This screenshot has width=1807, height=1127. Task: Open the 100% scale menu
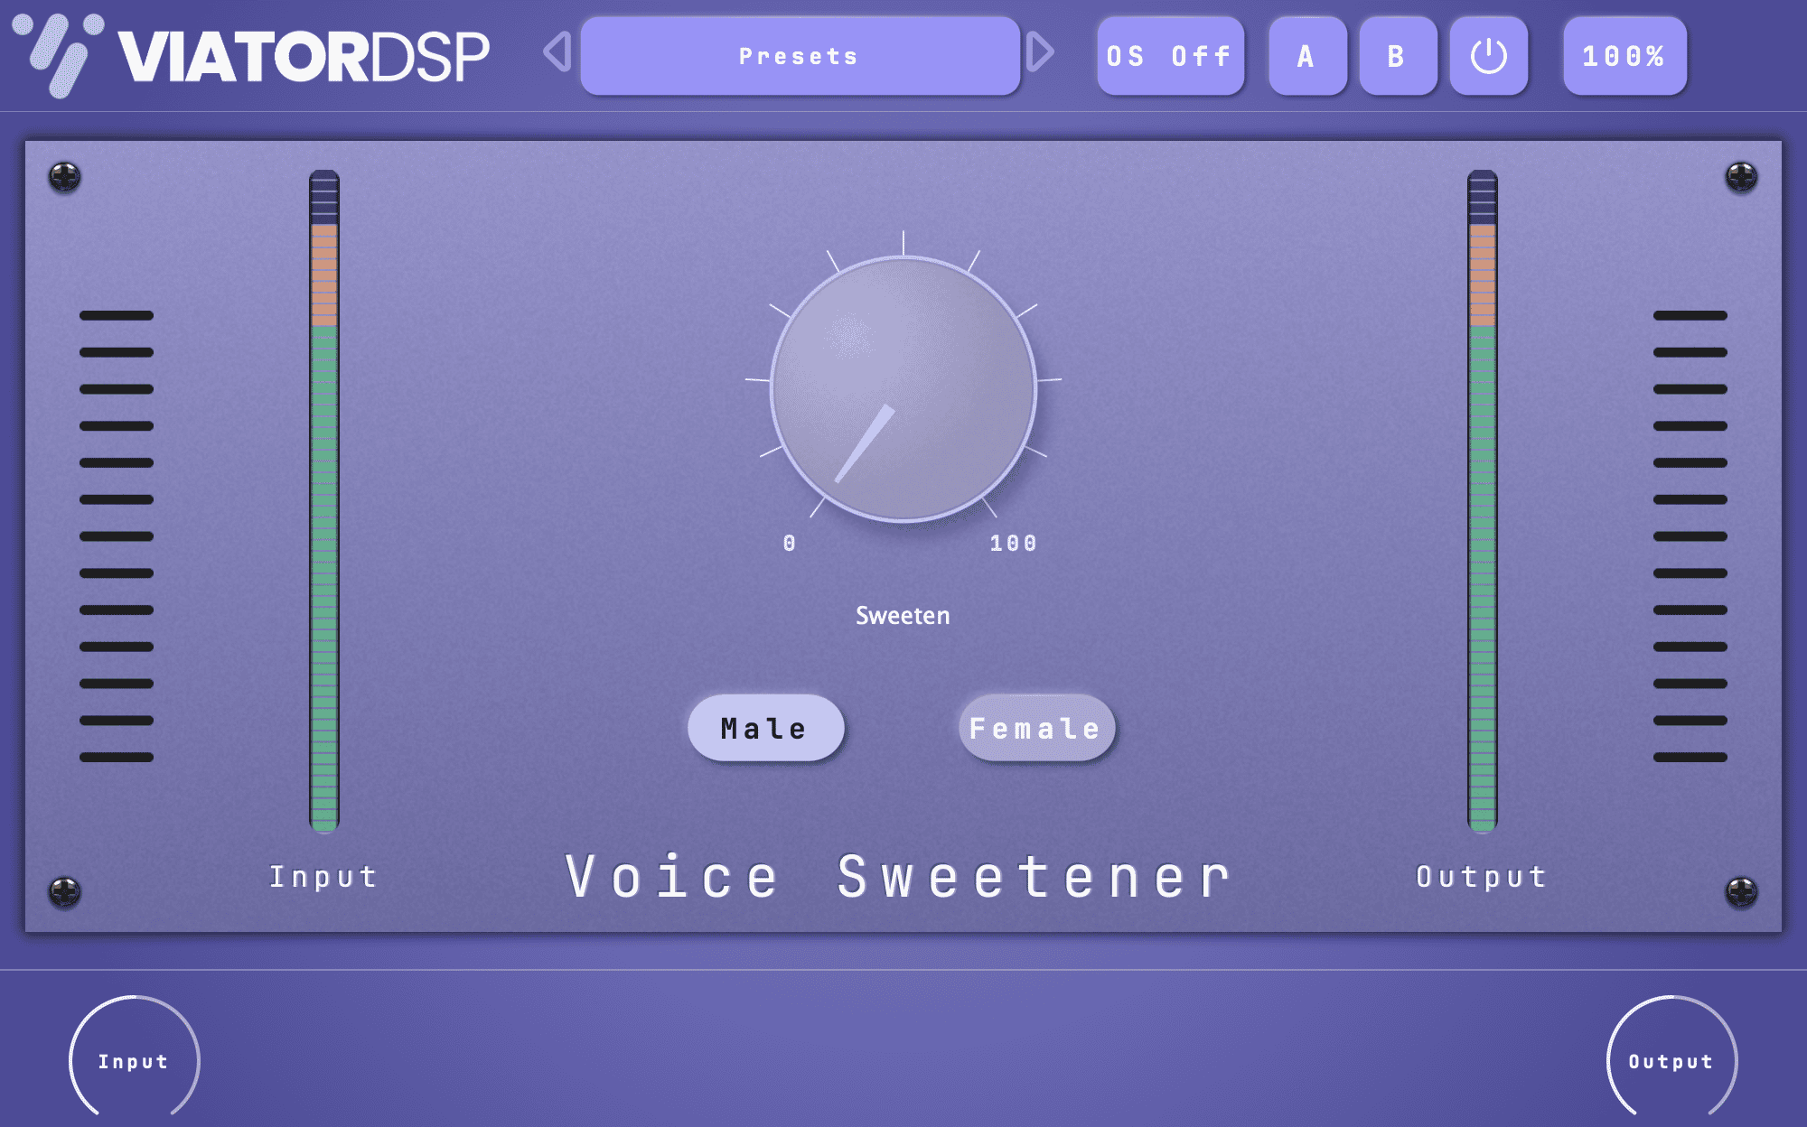(1624, 56)
